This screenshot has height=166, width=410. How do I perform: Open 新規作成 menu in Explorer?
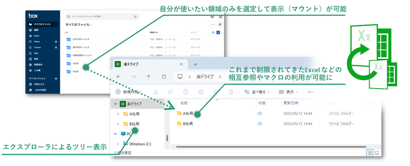point(129,92)
